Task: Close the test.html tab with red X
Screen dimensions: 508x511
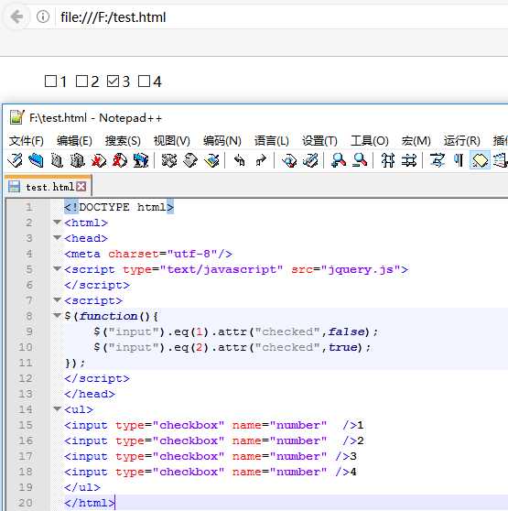Action: point(81,187)
